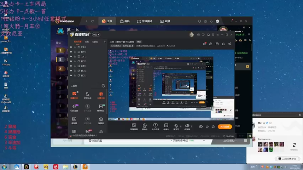This screenshot has width=303, height=170.
Task: Open WeGame 直播 live tab
Action: point(165,21)
